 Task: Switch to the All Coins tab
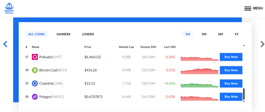click(38, 34)
